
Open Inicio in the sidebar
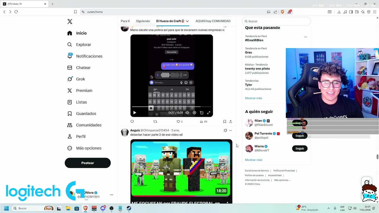pyautogui.click(x=77, y=33)
